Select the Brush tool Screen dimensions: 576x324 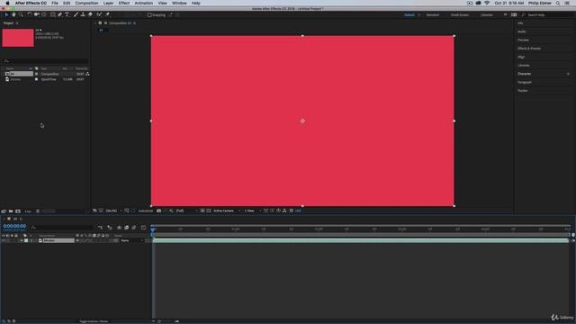[76, 14]
